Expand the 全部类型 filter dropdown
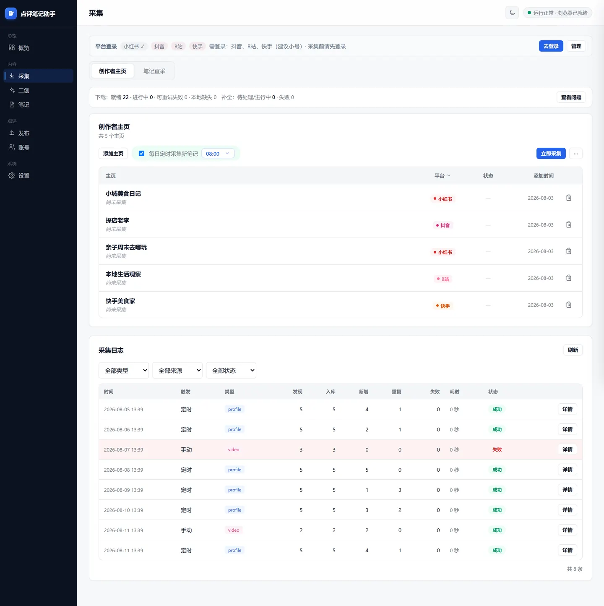Image resolution: width=604 pixels, height=606 pixels. point(124,371)
